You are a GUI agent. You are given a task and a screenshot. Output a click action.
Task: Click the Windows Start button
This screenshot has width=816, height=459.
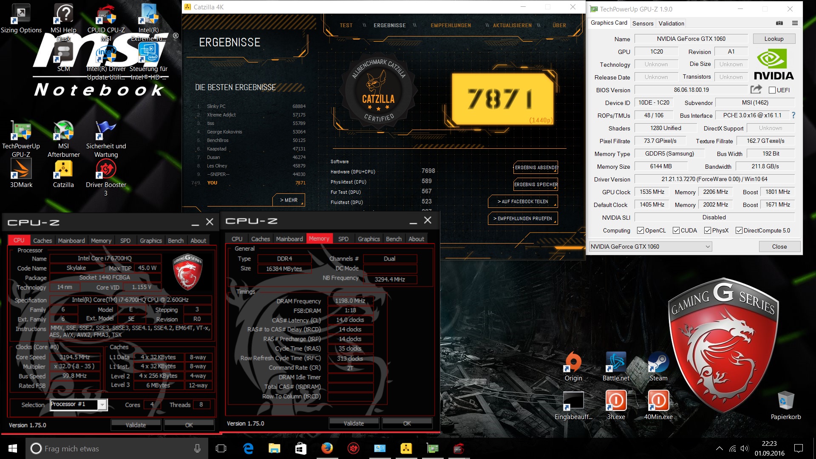coord(13,448)
